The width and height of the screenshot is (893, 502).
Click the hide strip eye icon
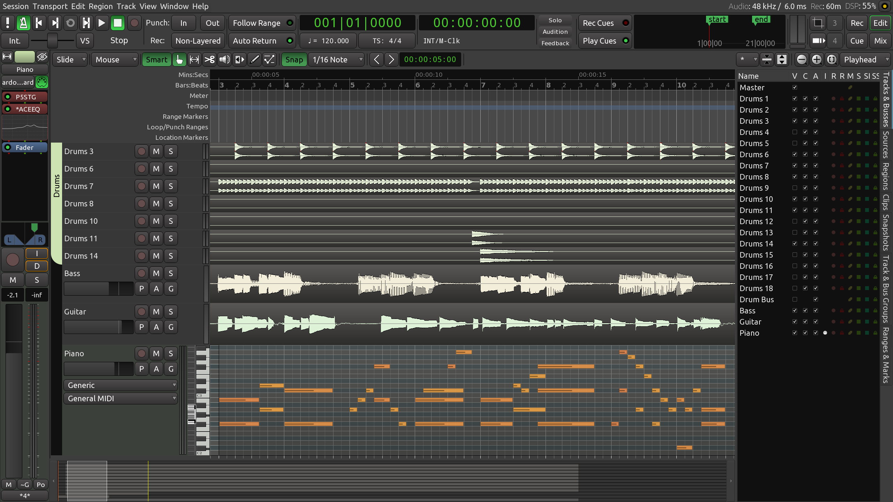tap(42, 57)
